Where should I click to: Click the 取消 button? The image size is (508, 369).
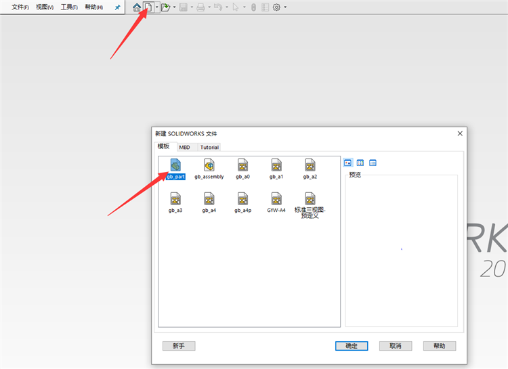pyautogui.click(x=396, y=346)
